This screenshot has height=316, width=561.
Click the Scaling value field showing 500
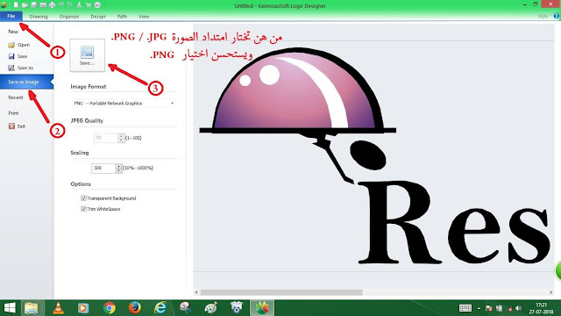click(103, 168)
